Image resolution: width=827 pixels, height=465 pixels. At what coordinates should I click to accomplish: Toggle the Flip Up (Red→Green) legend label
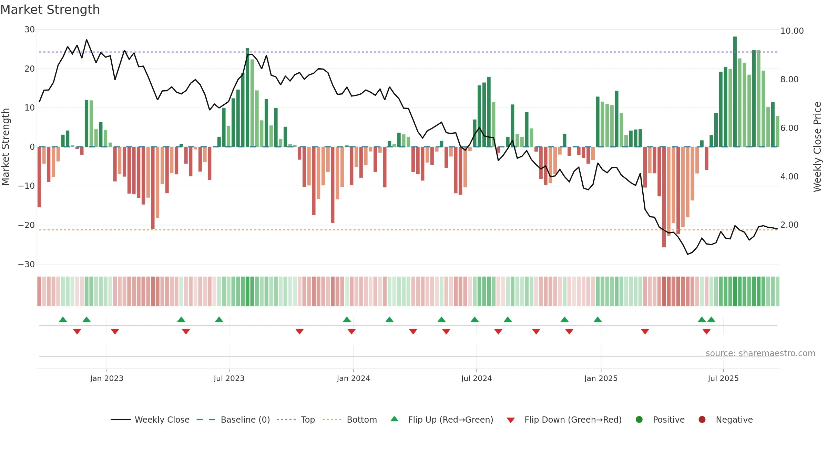[x=451, y=420]
